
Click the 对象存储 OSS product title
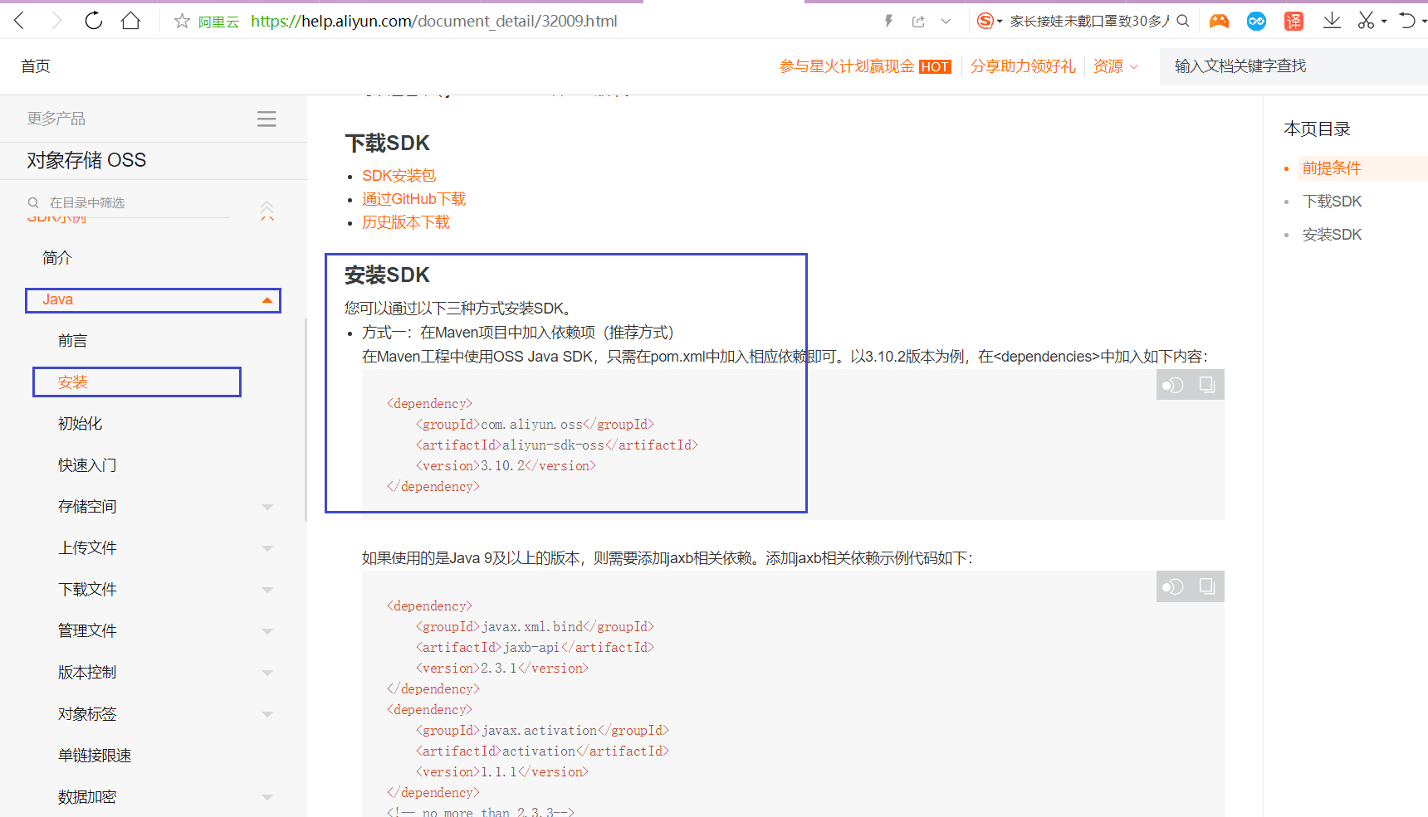(86, 160)
